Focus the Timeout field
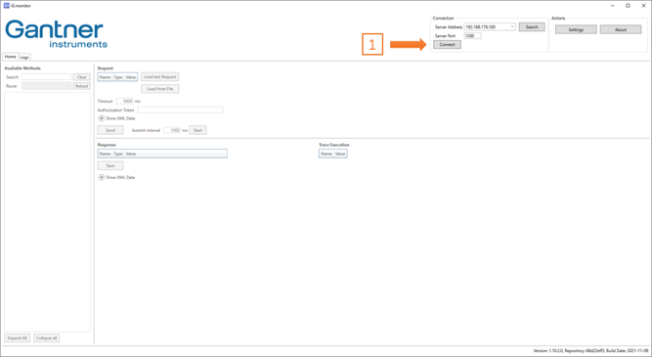Viewport: 652px width, 357px height. (x=125, y=101)
